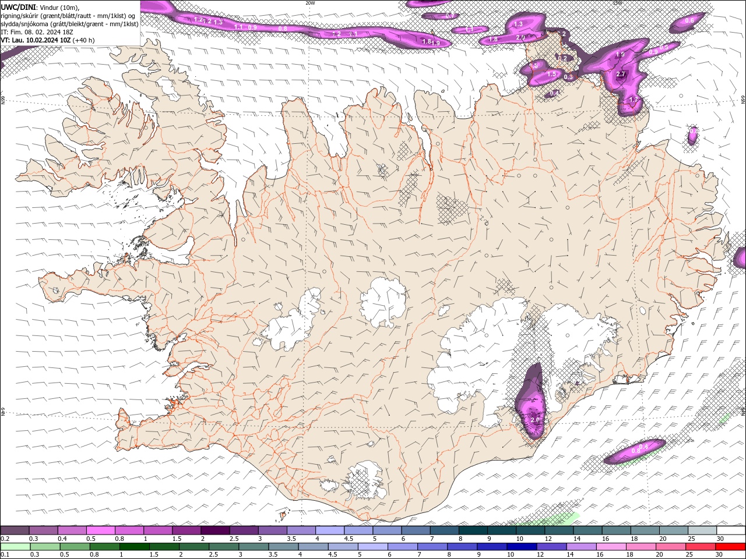Pick the light pink lower swatch at 16

611,547
